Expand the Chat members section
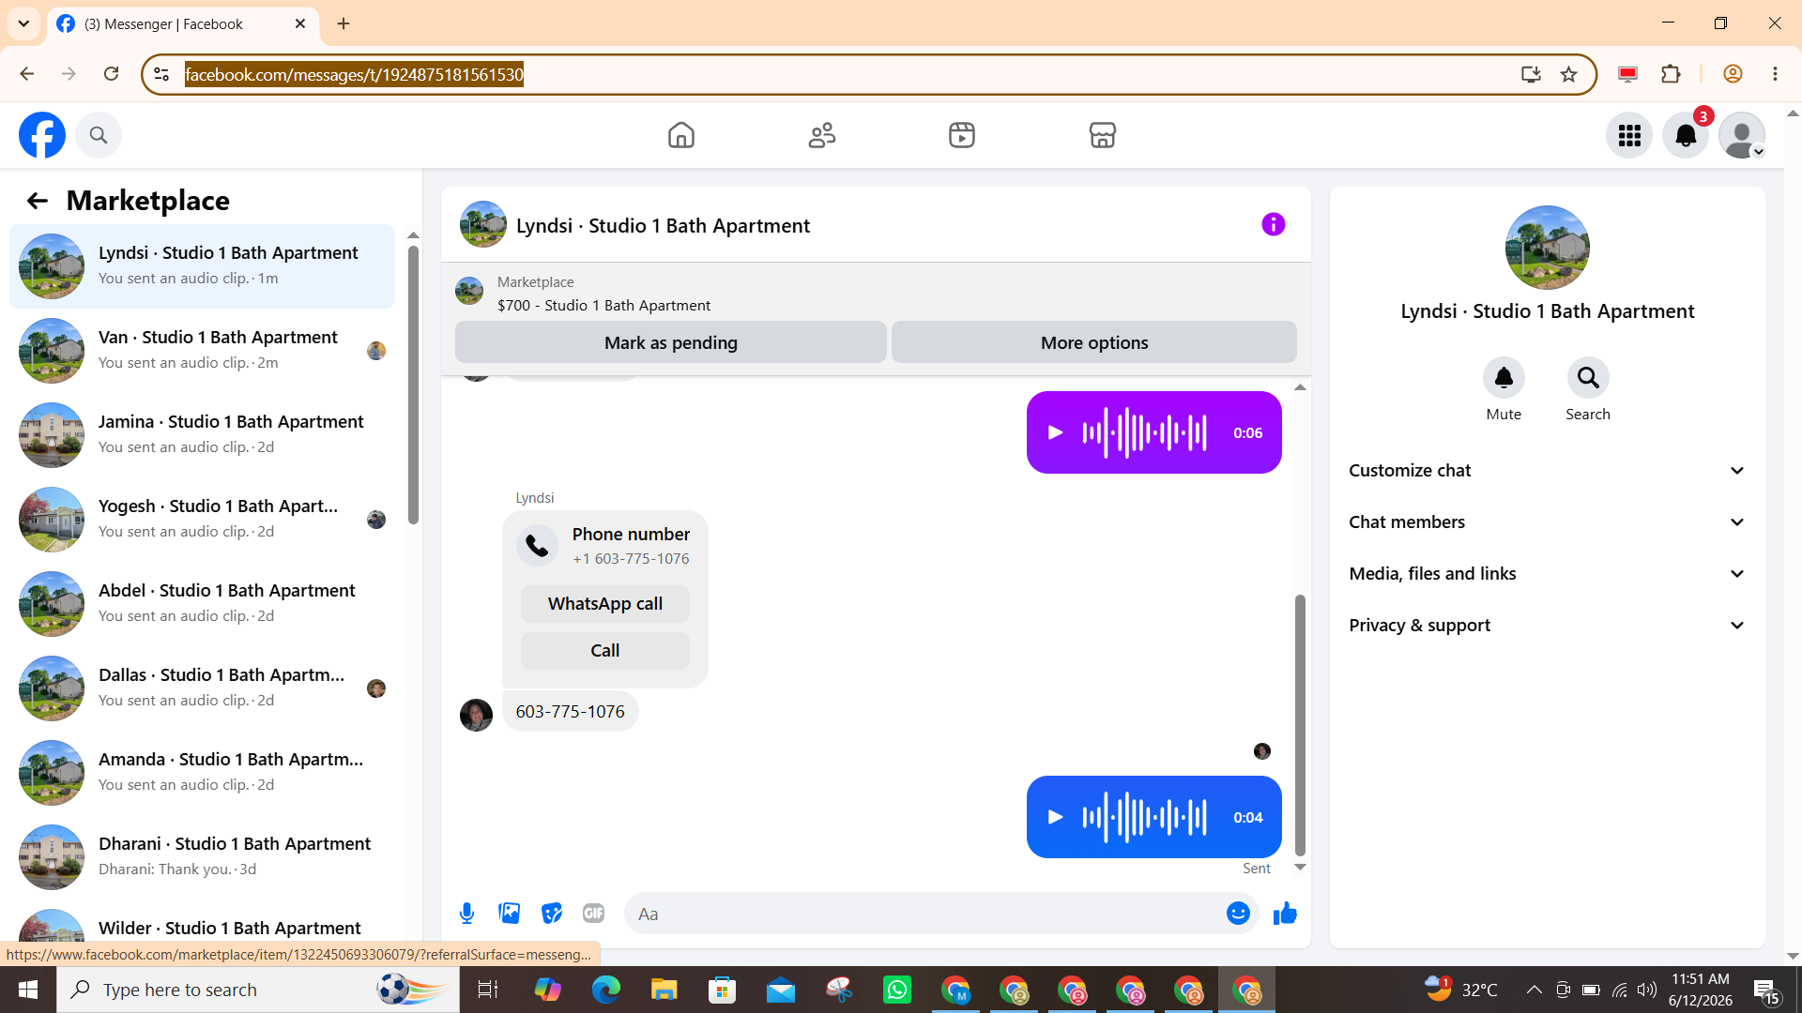This screenshot has height=1013, width=1802. pyautogui.click(x=1548, y=522)
